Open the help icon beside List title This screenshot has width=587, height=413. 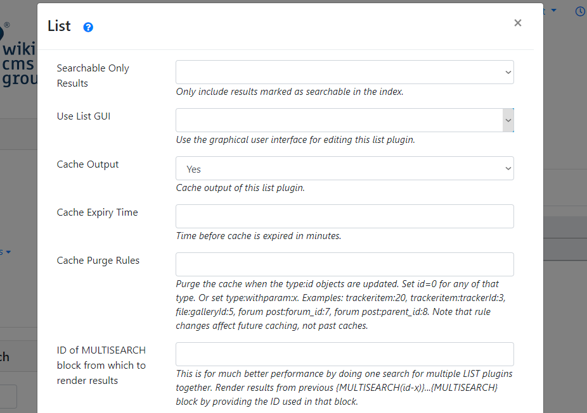click(88, 27)
